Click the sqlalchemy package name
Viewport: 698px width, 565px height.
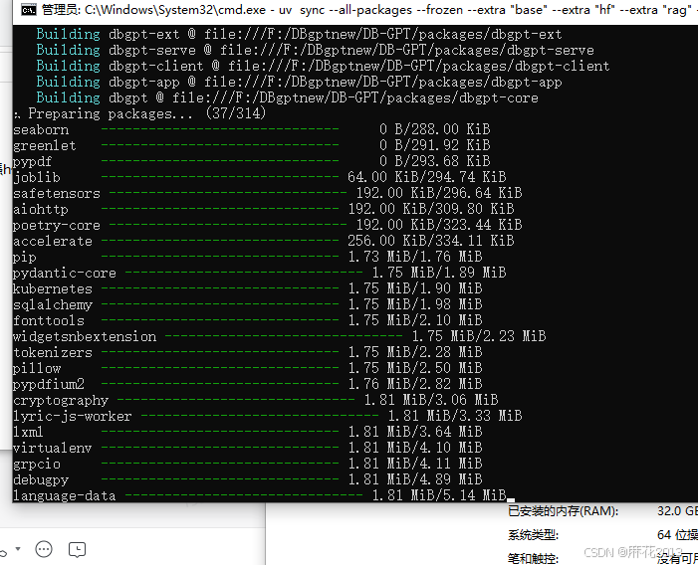pyautogui.click(x=53, y=305)
